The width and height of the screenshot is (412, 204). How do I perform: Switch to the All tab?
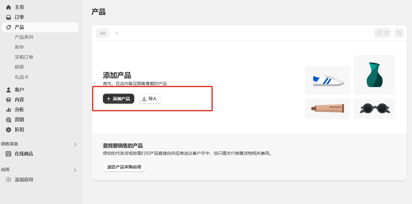[x=102, y=33]
